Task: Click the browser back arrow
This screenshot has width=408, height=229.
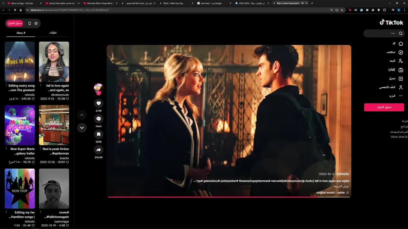Action: click(x=4, y=10)
